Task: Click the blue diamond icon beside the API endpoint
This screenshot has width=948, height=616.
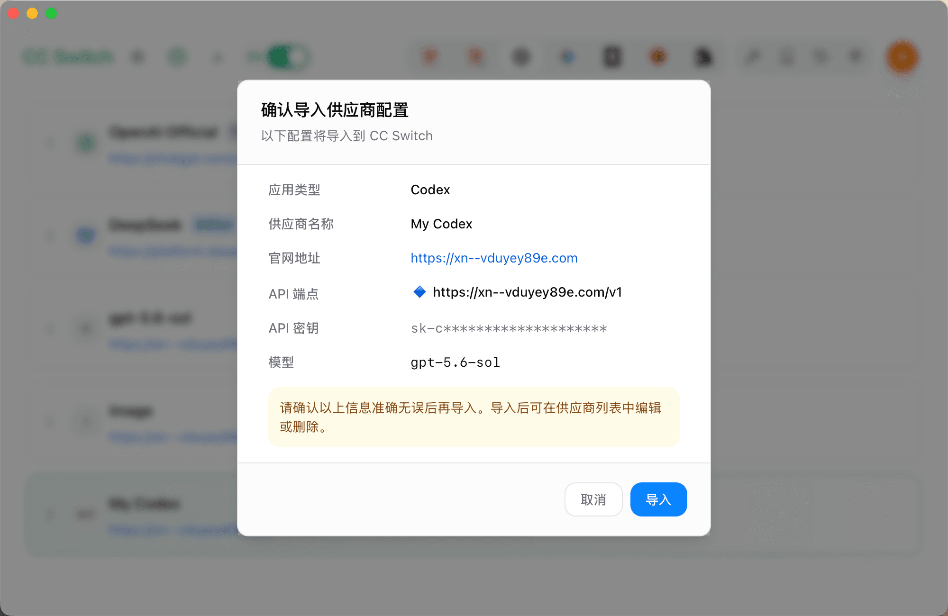Action: click(419, 292)
